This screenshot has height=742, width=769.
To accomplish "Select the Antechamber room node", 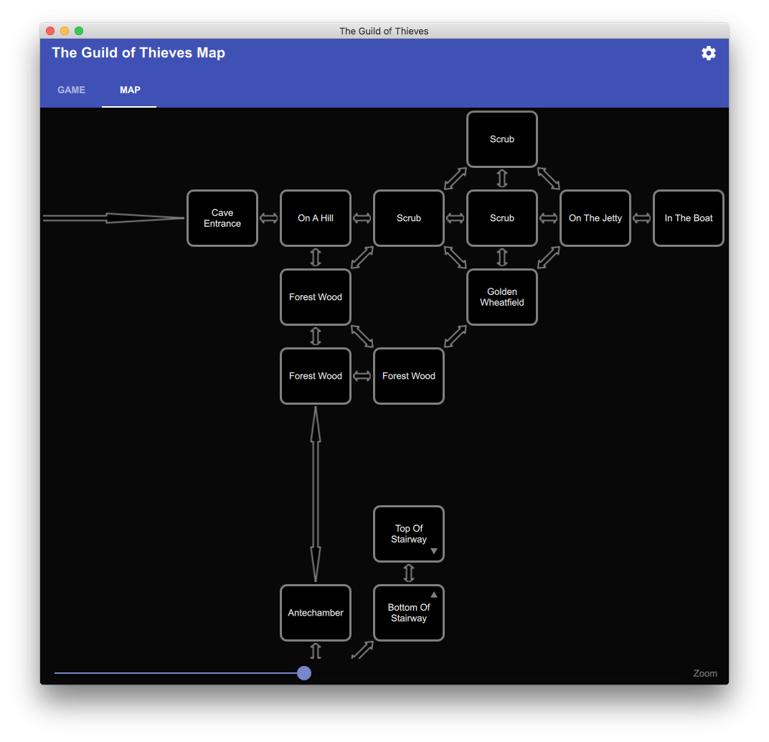I will (x=316, y=613).
